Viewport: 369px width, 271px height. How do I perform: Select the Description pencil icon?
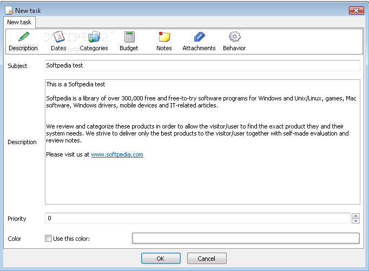click(x=23, y=37)
